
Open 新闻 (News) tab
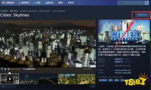(60, 3)
